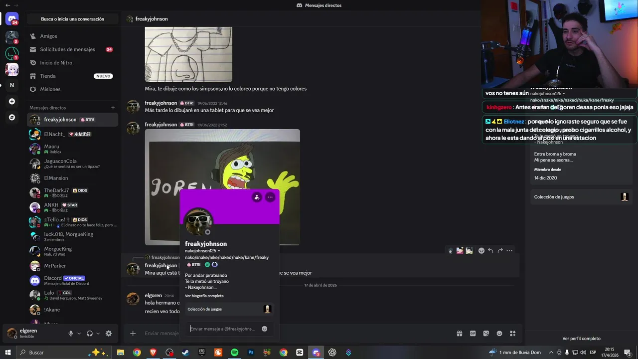Click the avatar in the profile popup
This screenshot has height=359, width=638.
(x=198, y=222)
